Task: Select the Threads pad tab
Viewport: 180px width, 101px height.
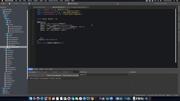Action: (x=66, y=72)
